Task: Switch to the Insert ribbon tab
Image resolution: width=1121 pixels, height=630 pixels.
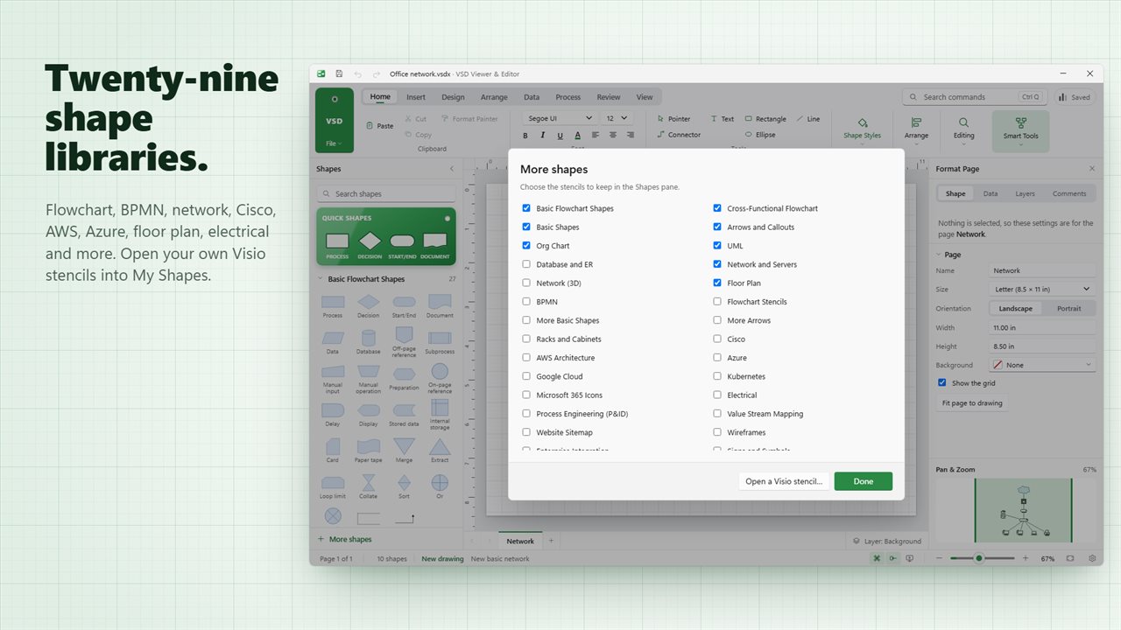Action: click(416, 97)
